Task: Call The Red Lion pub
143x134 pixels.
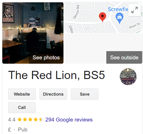Action: click(x=22, y=107)
